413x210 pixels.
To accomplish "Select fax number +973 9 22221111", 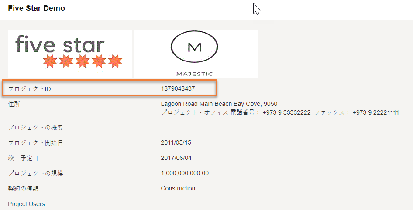I will pos(376,112).
